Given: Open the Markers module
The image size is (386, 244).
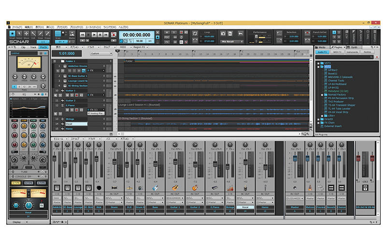Looking at the screenshot, I should pos(354,36).
